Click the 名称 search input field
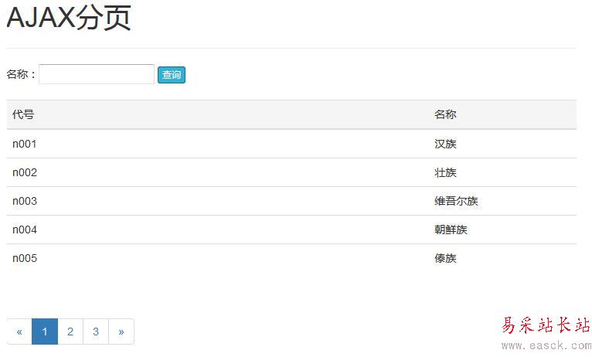 coord(97,74)
